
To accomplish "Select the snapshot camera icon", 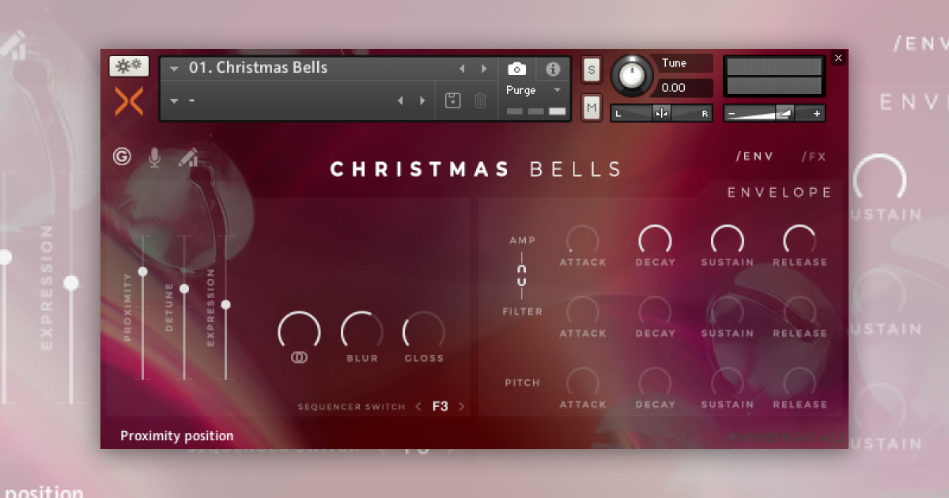I will [x=518, y=69].
